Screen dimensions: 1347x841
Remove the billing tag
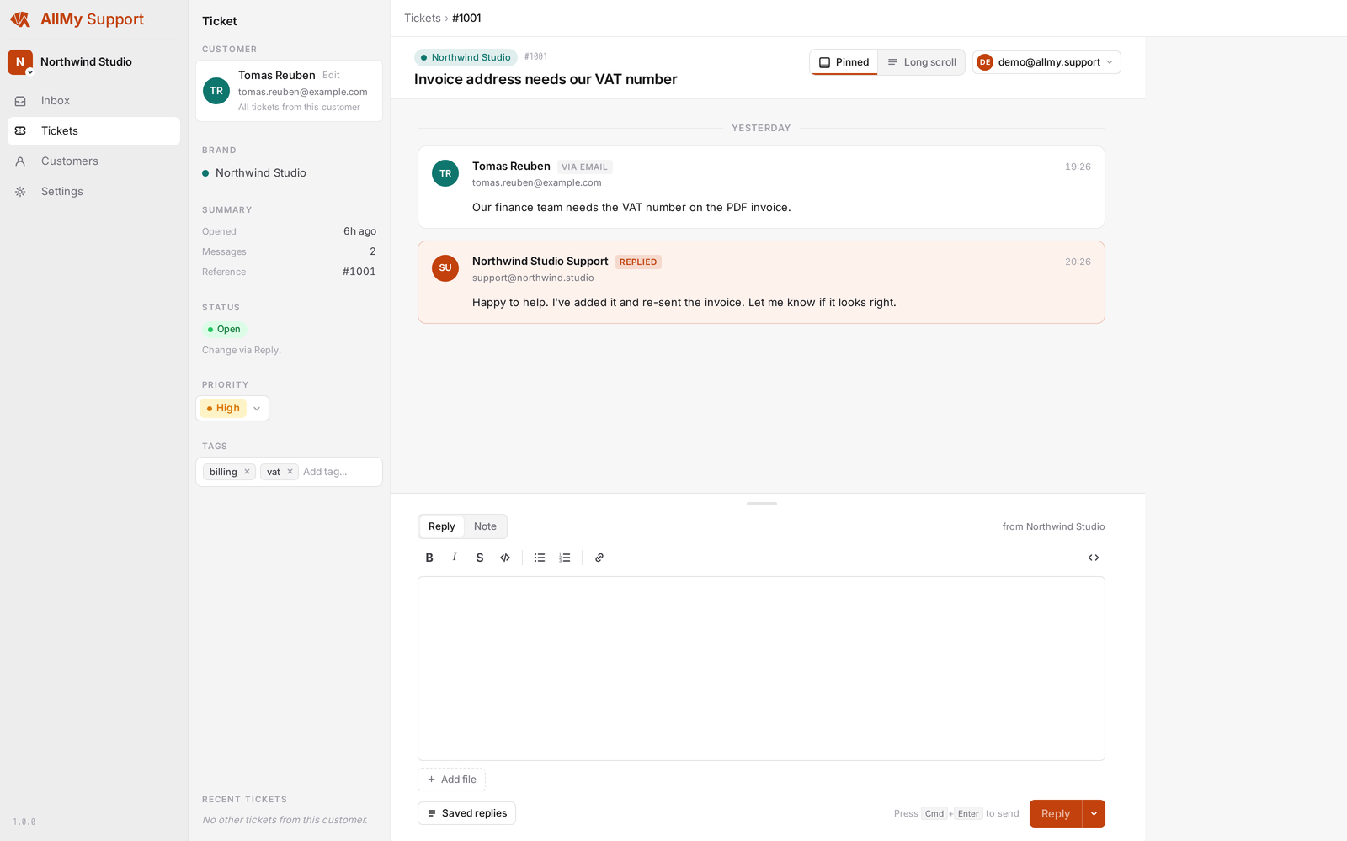(x=247, y=472)
